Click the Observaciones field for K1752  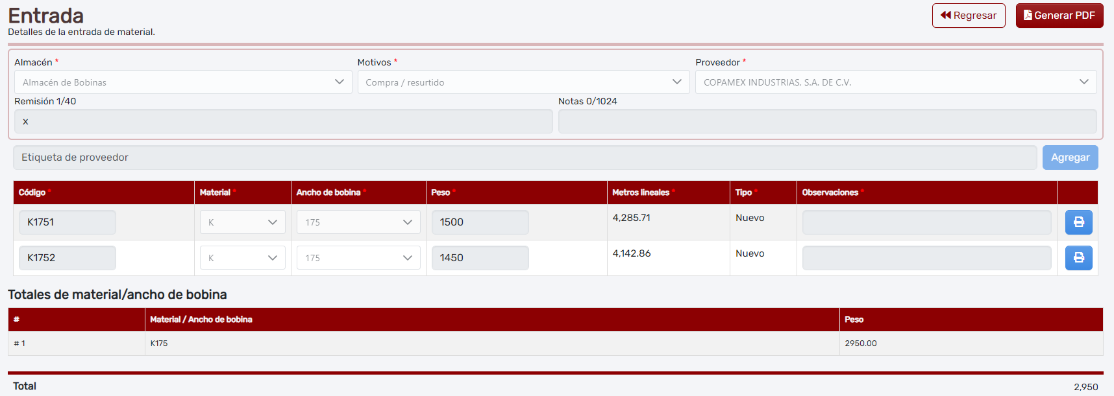[x=926, y=258]
